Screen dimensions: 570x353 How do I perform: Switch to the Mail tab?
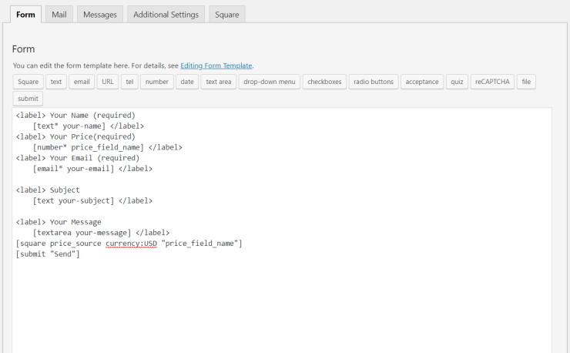coord(59,15)
